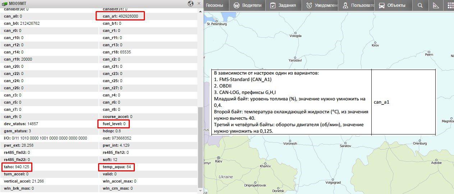Viewport: 454px width, 194px height.
Task: Open the apps grid menu icon
Action: click(450, 5)
